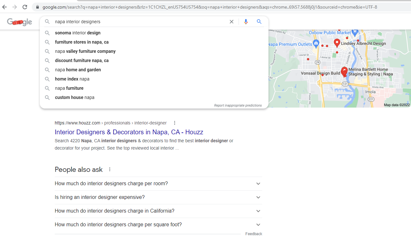Click inside the 'napa interior designers' search field
411x239 pixels.
point(140,22)
